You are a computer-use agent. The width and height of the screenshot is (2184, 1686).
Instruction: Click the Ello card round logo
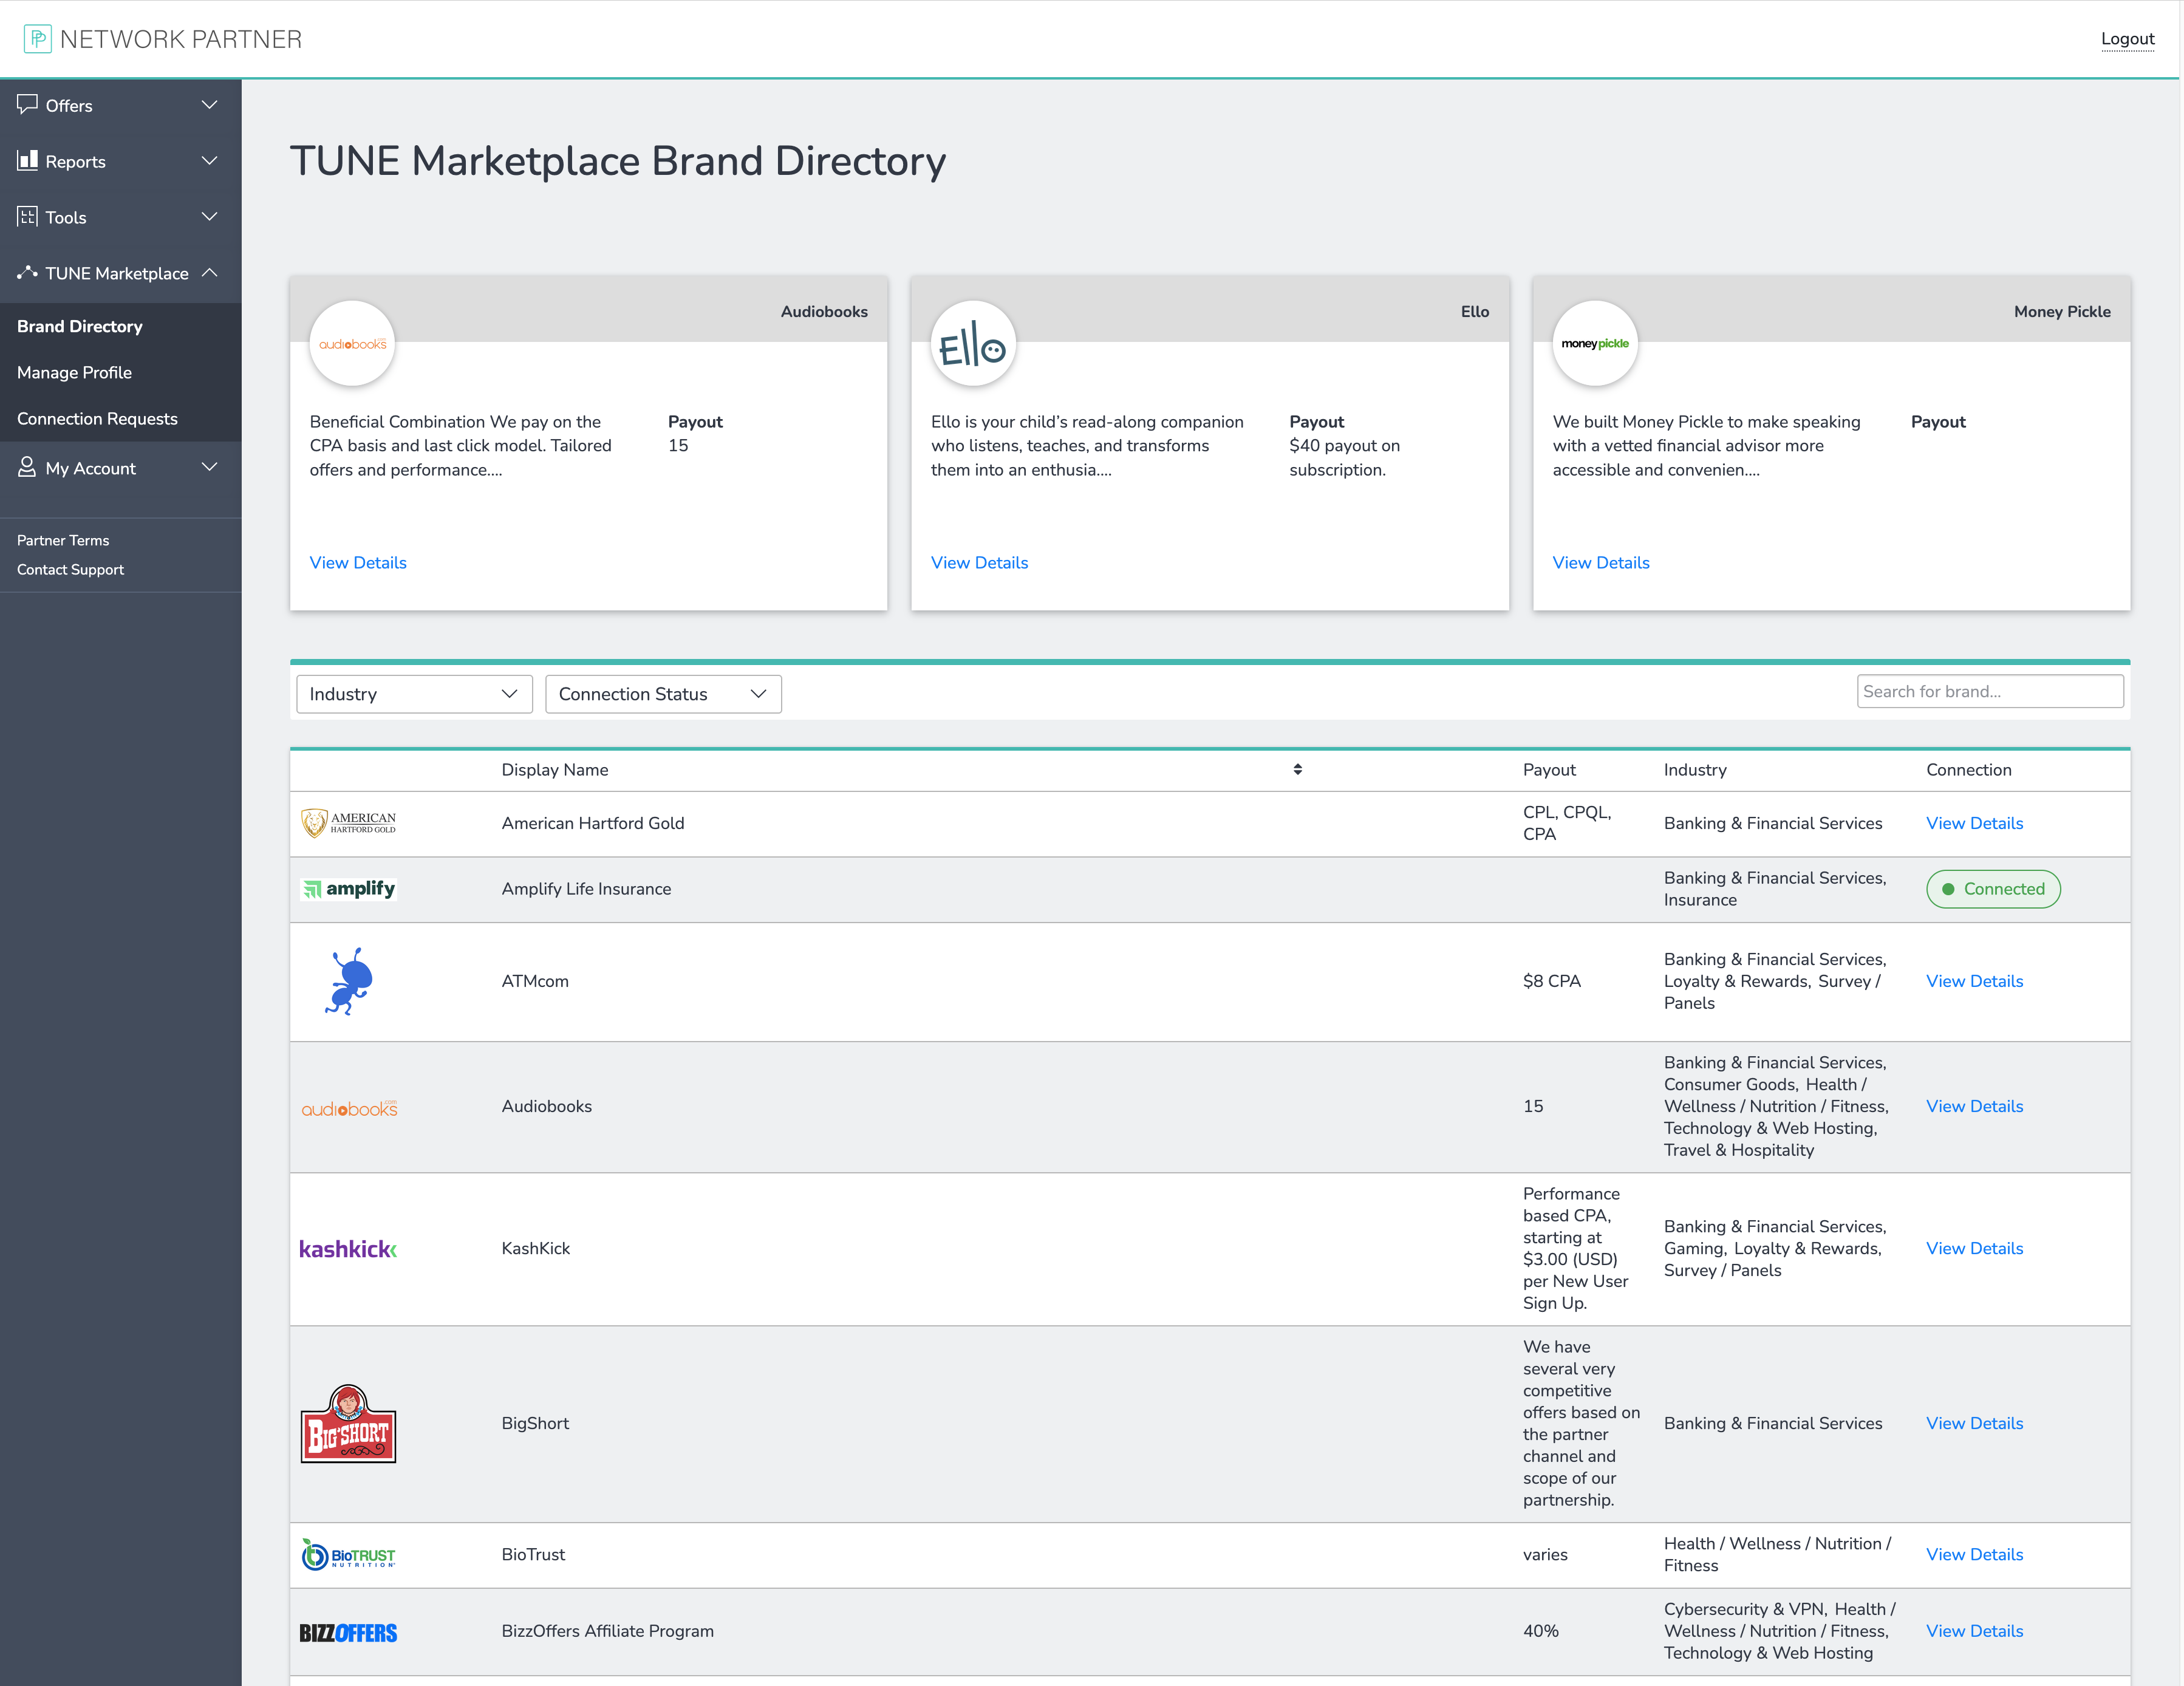pyautogui.click(x=973, y=343)
